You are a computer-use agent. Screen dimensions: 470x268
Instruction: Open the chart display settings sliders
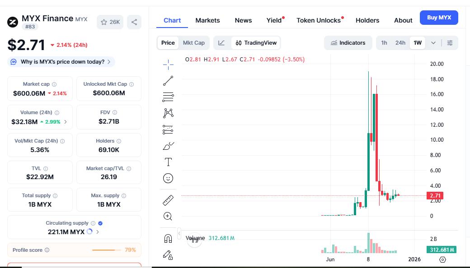click(x=450, y=42)
